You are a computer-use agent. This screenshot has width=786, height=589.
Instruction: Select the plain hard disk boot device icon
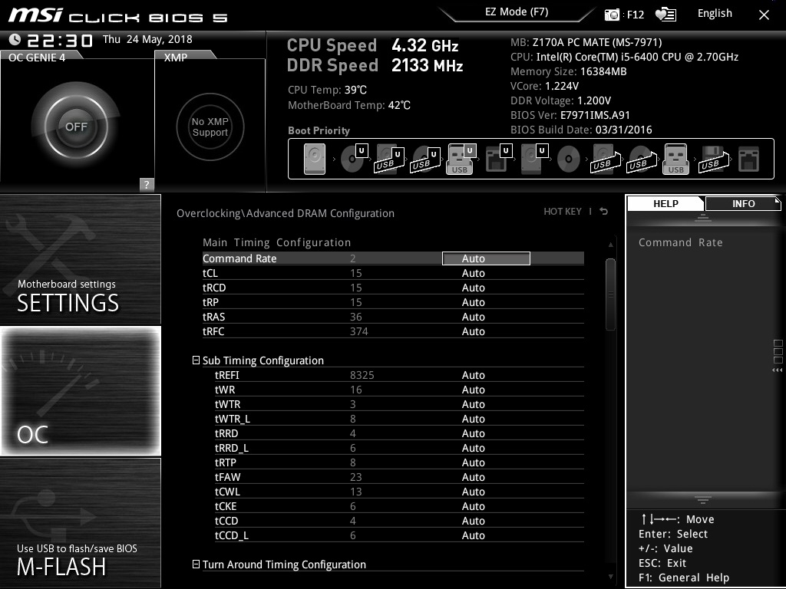(x=315, y=160)
